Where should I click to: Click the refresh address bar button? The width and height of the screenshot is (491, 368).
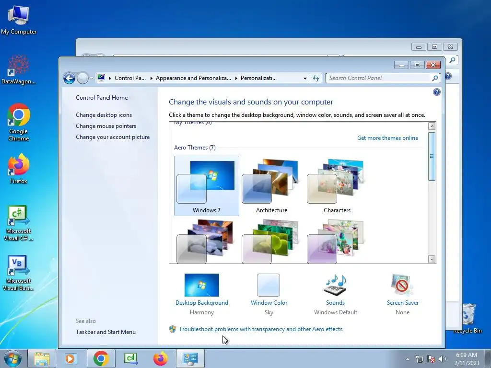[x=316, y=78]
